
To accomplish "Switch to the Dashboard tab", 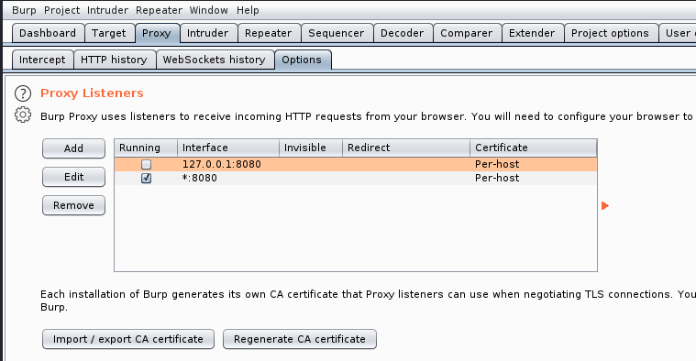I will pyautogui.click(x=48, y=33).
